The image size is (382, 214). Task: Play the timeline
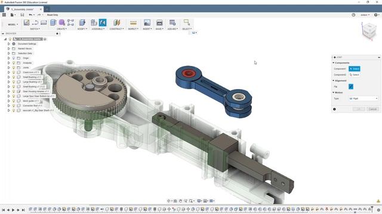(x=13, y=210)
